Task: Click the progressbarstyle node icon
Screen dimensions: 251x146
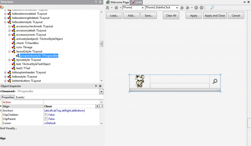Action: [18, 56]
